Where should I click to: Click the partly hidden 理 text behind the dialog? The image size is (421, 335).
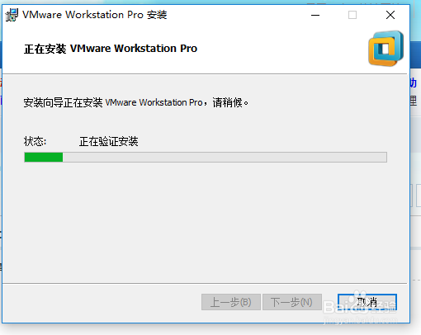click(x=414, y=101)
